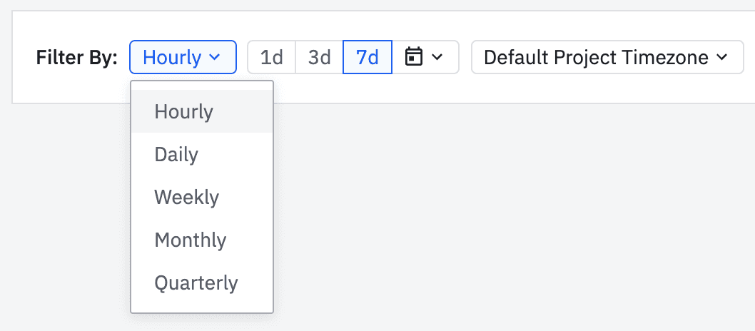Click the blue "Hourly" text on the button

(172, 57)
